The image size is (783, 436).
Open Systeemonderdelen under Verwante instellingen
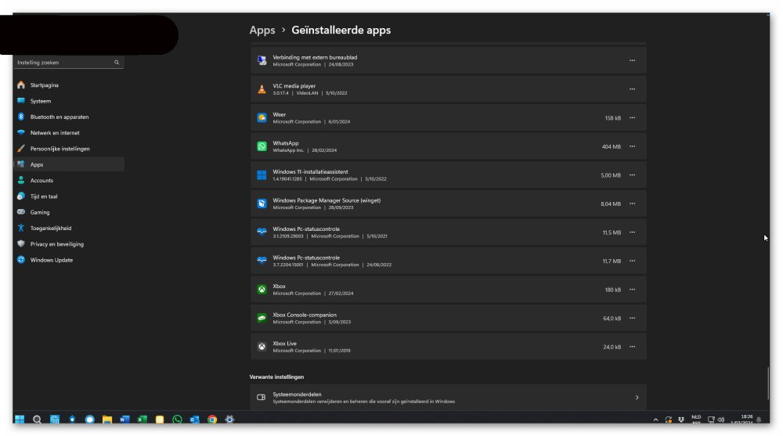tap(448, 398)
